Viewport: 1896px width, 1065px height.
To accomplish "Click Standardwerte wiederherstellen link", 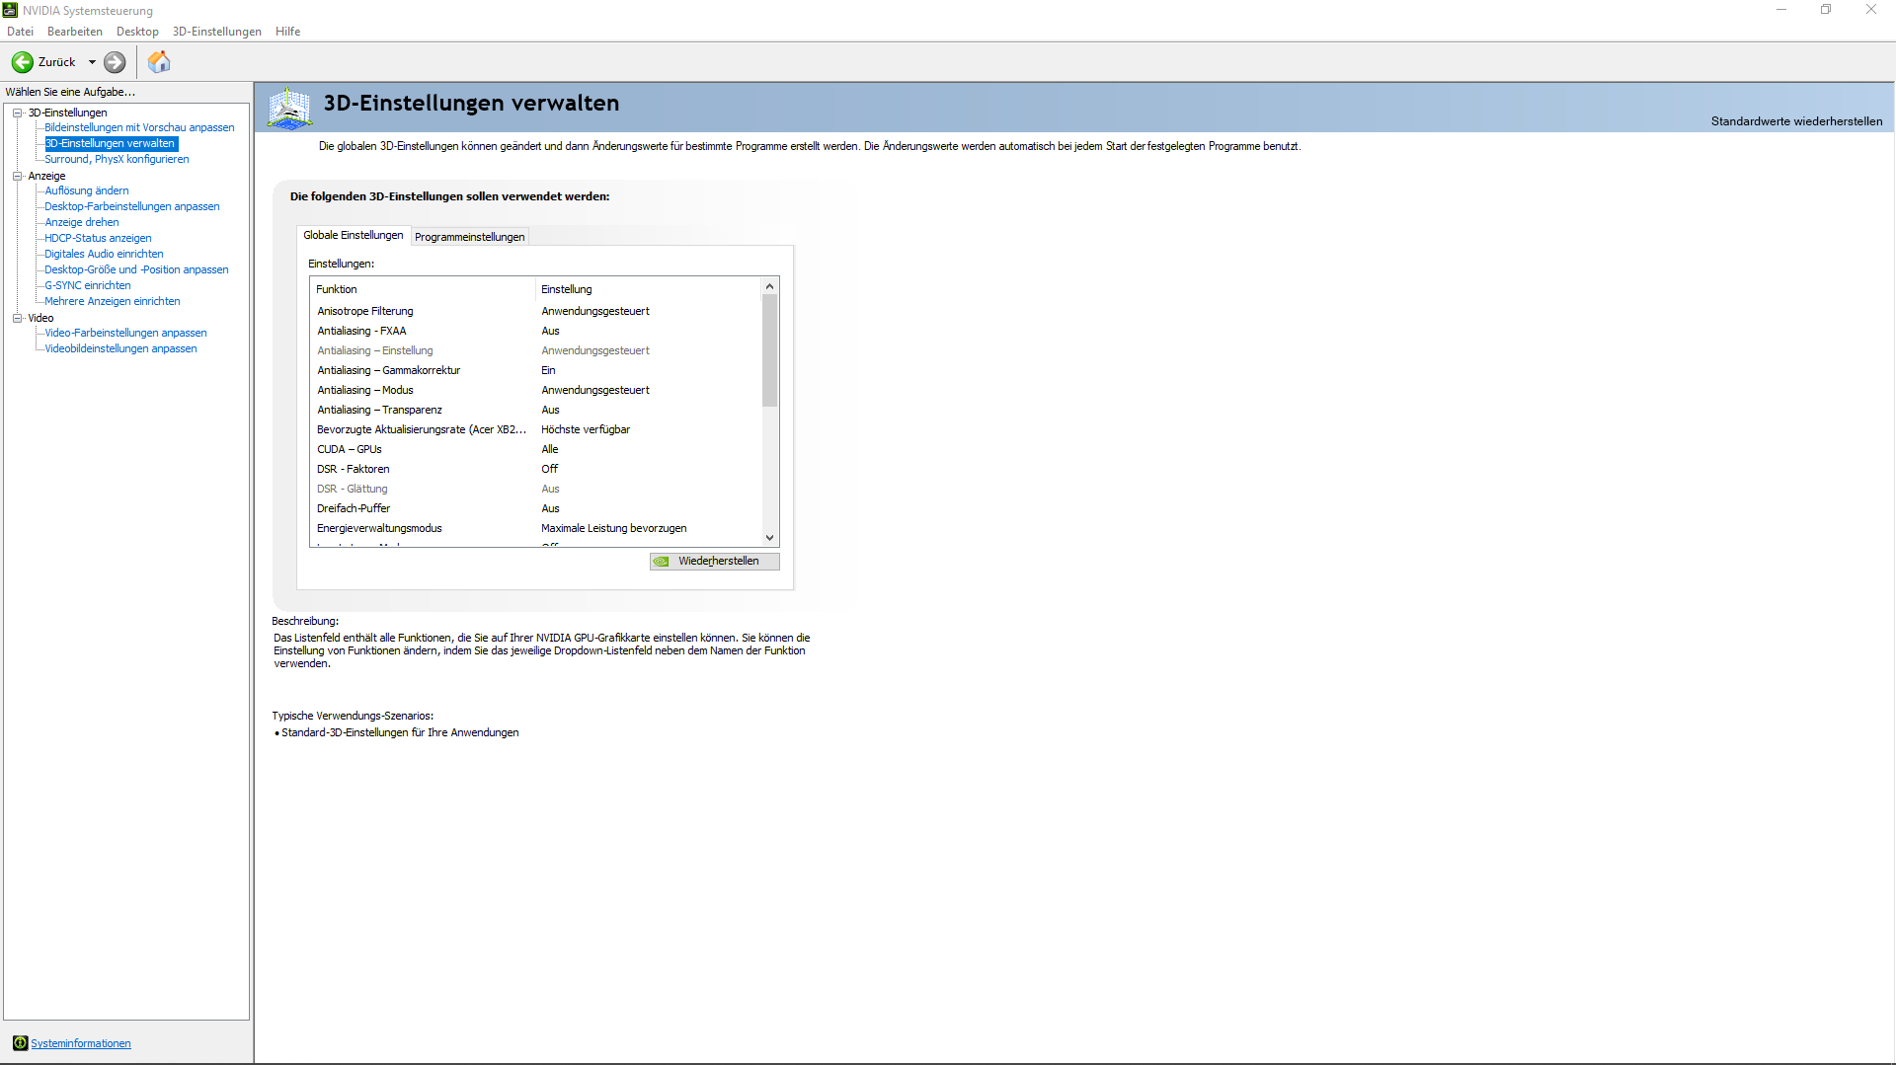I will (x=1796, y=121).
